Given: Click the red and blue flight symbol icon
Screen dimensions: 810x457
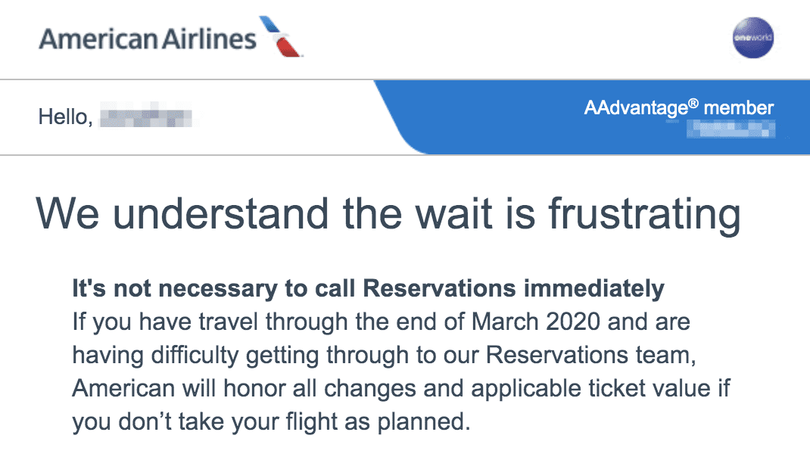Looking at the screenshot, I should (281, 36).
